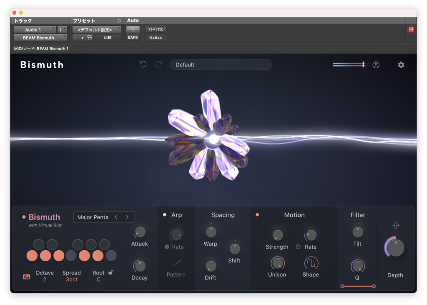This screenshot has height=305, width=427.
Task: Click the バイパス bypass button
Action: [x=156, y=30]
